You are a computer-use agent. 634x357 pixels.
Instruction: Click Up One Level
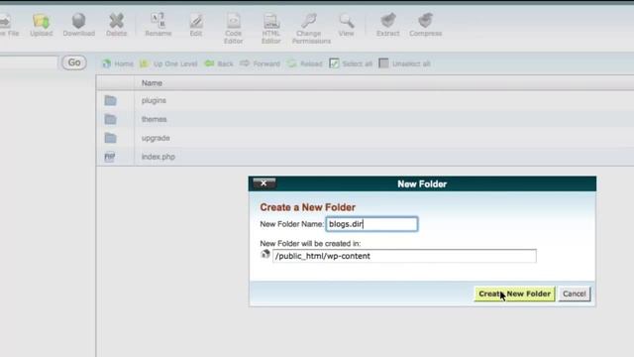click(168, 63)
